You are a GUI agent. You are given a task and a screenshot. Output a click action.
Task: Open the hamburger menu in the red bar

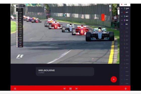[15, 89]
